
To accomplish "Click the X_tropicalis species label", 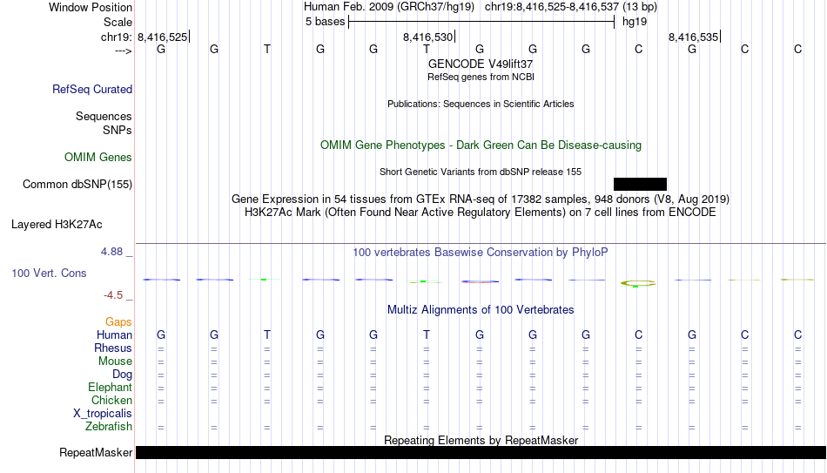I will click(103, 414).
